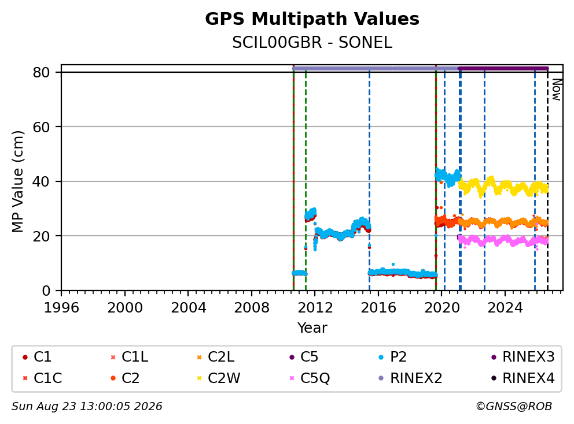The width and height of the screenshot is (574, 424).
Task: Select the RINEX3 legend entry
Action: click(523, 357)
